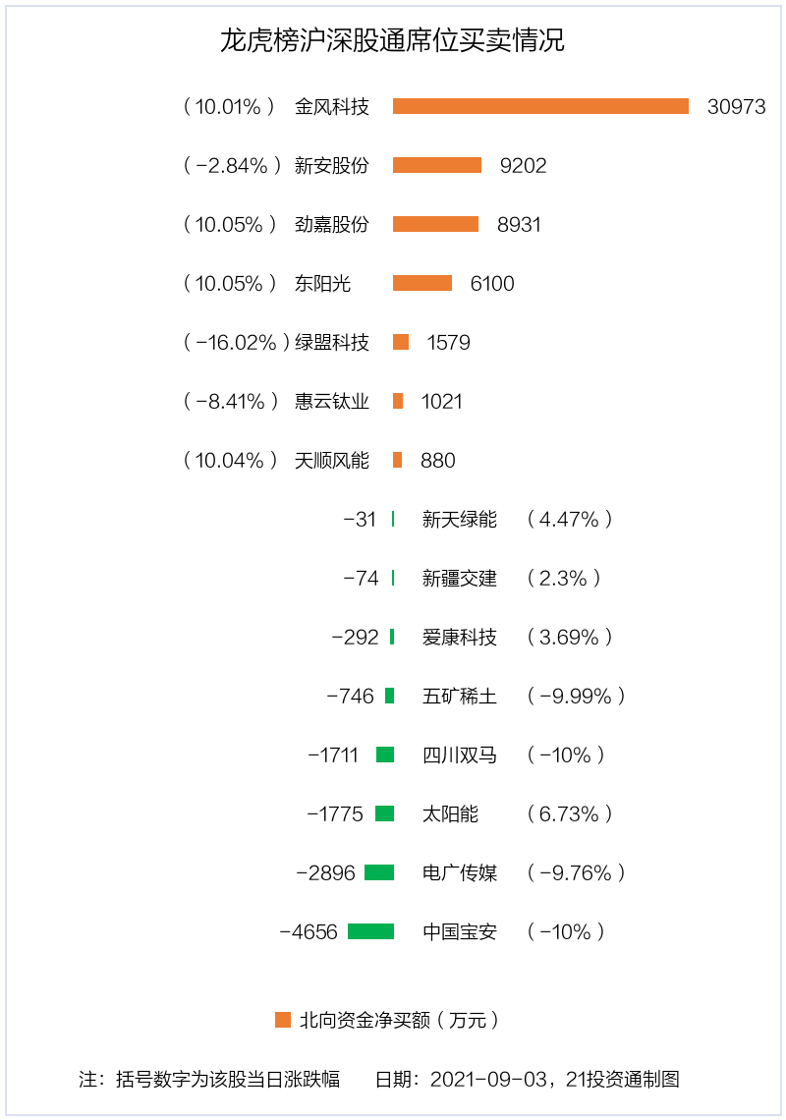This screenshot has height=1120, width=786.
Task: Click the 五矿稀土 stock label
Action: point(460,696)
